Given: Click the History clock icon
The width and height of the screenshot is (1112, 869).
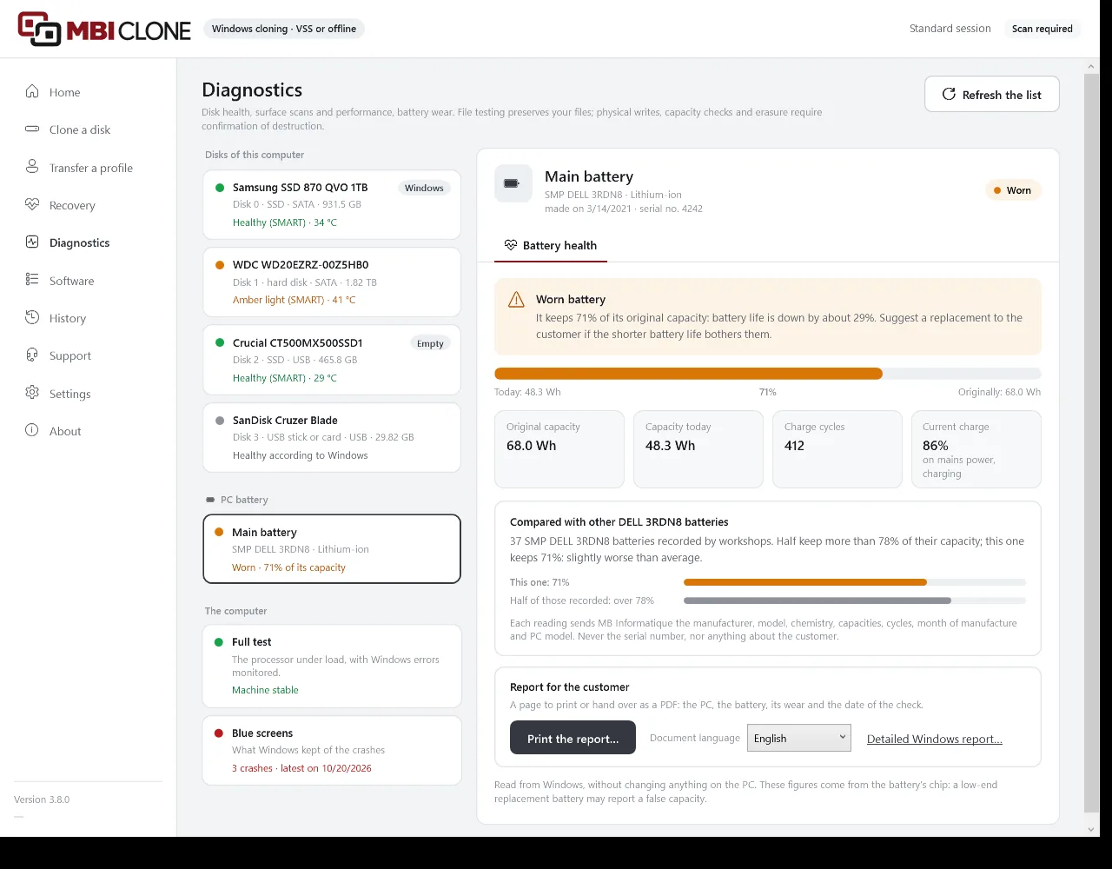Looking at the screenshot, I should [32, 318].
